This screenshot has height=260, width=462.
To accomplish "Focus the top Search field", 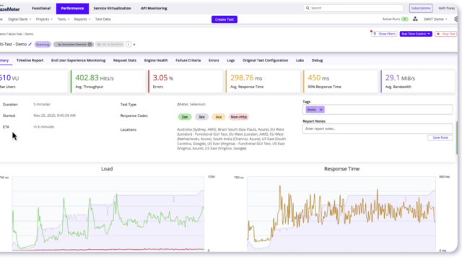I will pos(354,8).
